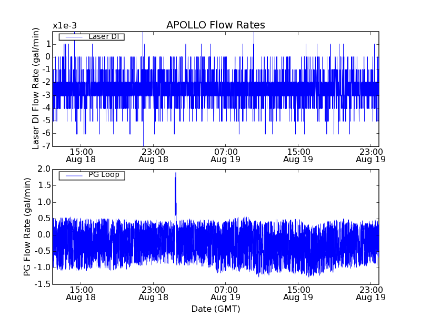
Task: Click the x1e-3 scale multiplier label
Action: pyautogui.click(x=64, y=26)
